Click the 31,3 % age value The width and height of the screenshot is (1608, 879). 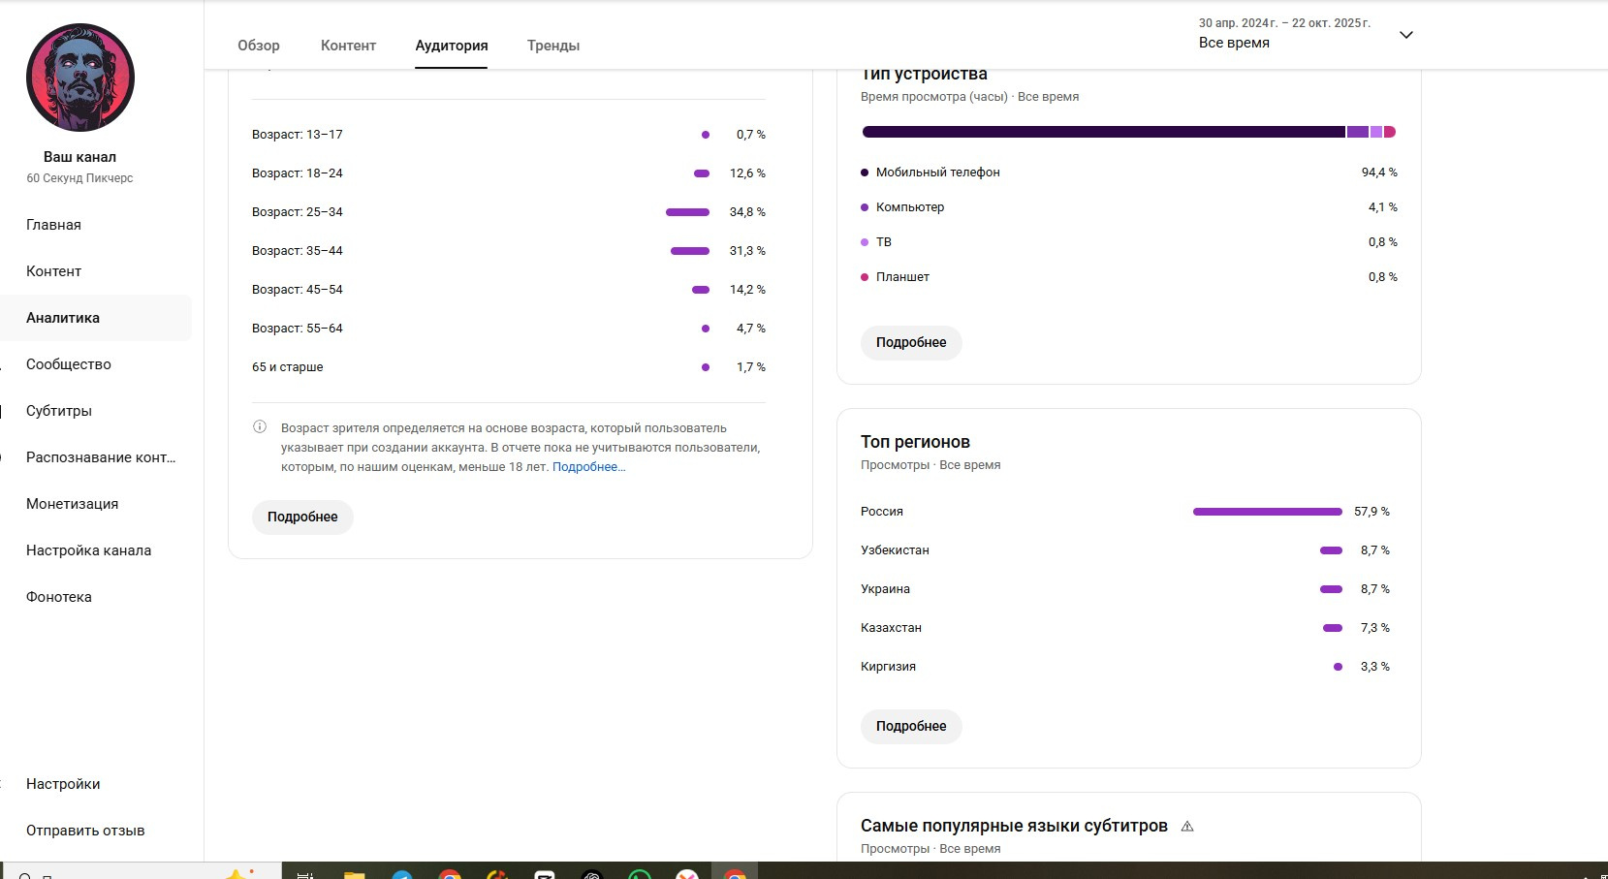point(747,251)
